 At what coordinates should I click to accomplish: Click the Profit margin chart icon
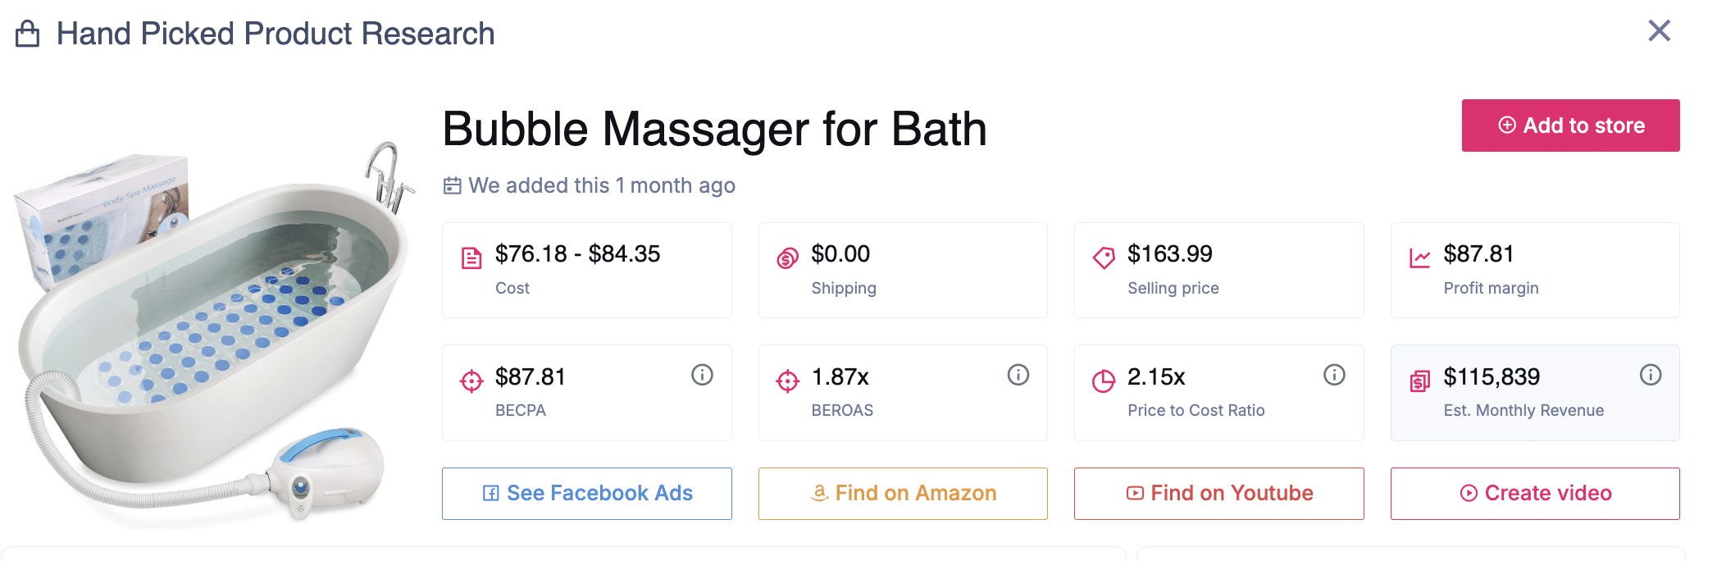coord(1419,258)
